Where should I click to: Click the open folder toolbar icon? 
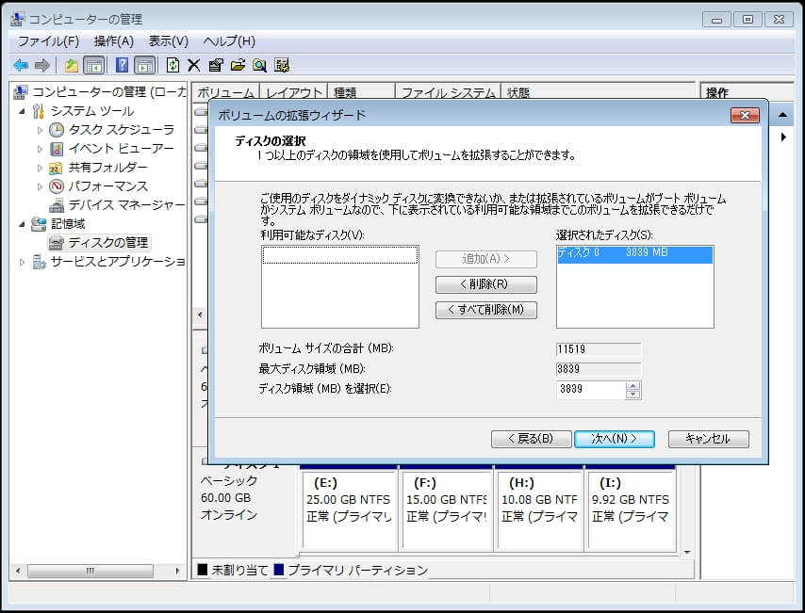238,65
